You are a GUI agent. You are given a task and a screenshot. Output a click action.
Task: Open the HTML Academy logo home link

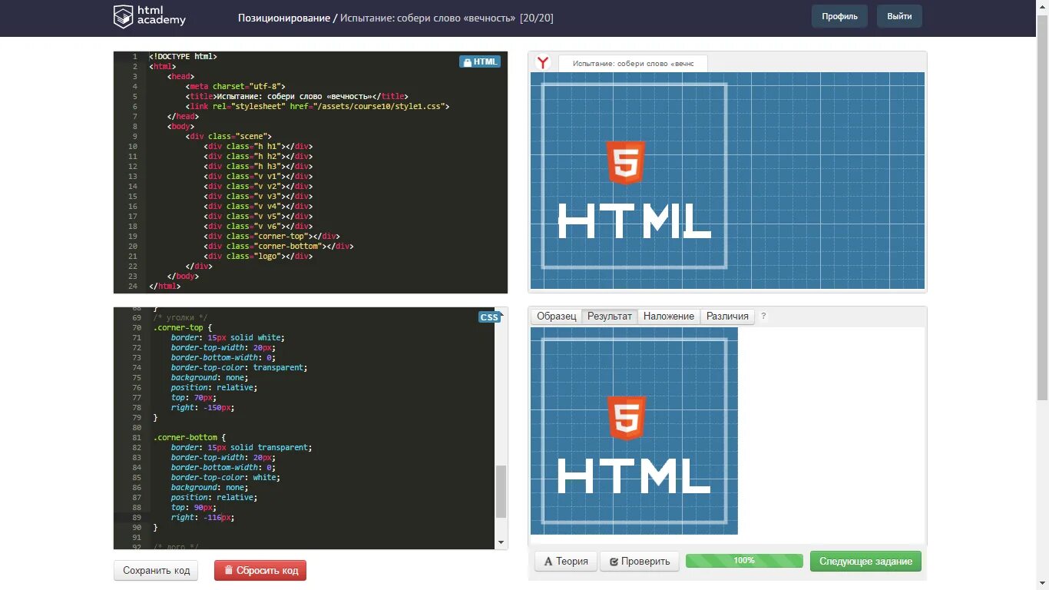click(150, 16)
